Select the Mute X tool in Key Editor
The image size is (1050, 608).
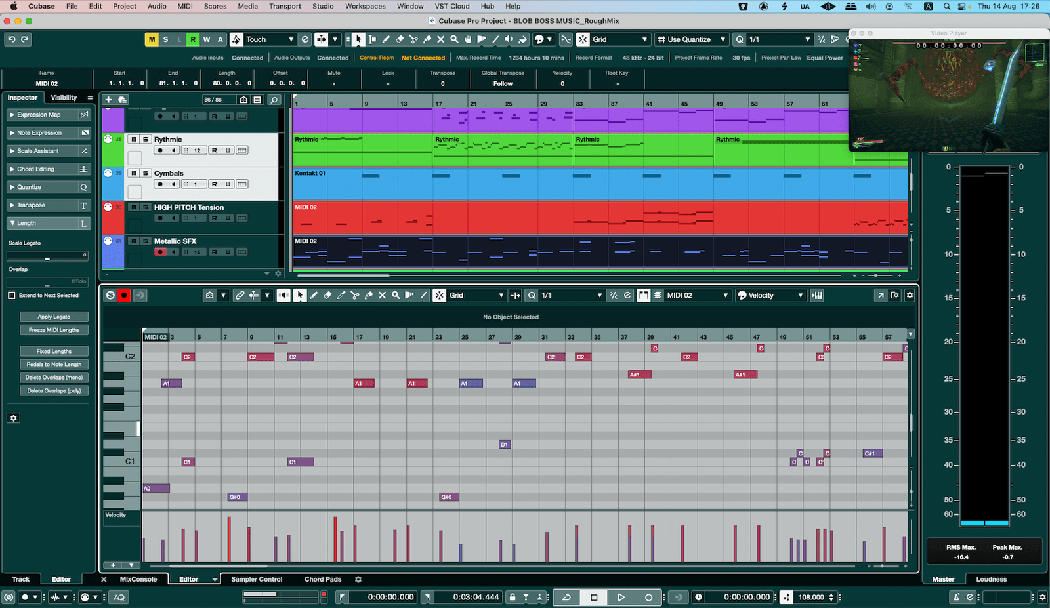click(x=383, y=295)
